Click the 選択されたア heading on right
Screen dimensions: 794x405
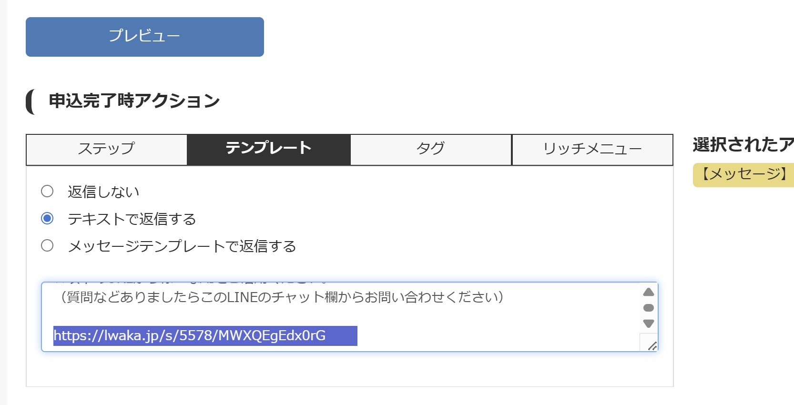tap(743, 144)
